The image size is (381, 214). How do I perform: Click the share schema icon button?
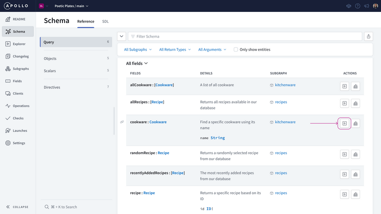click(x=369, y=36)
